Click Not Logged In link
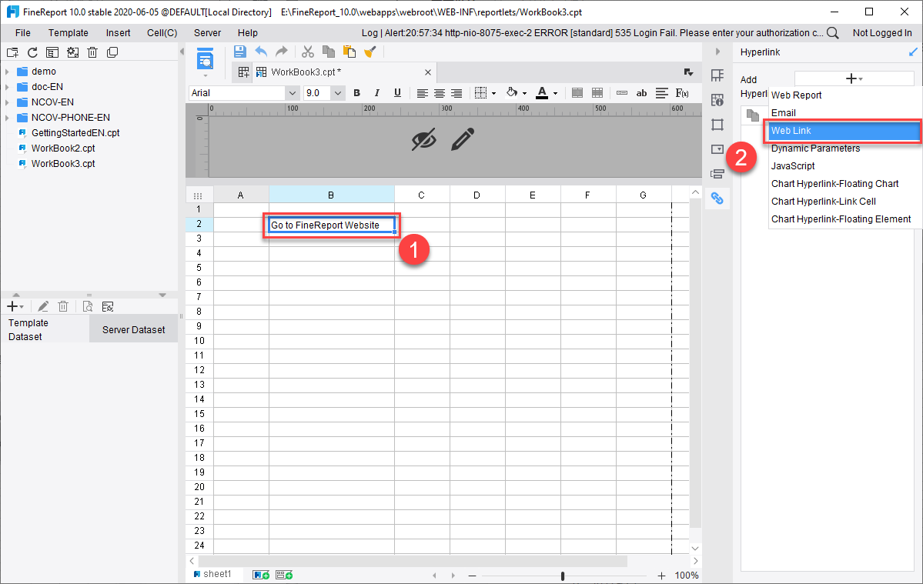Image resolution: width=923 pixels, height=584 pixels. pos(881,33)
